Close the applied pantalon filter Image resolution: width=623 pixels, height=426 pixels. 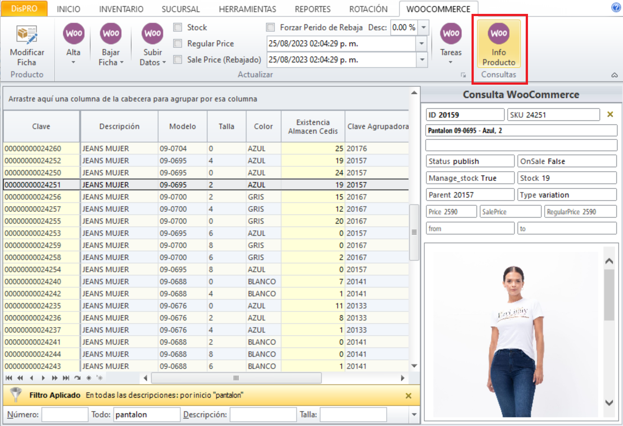click(x=408, y=396)
